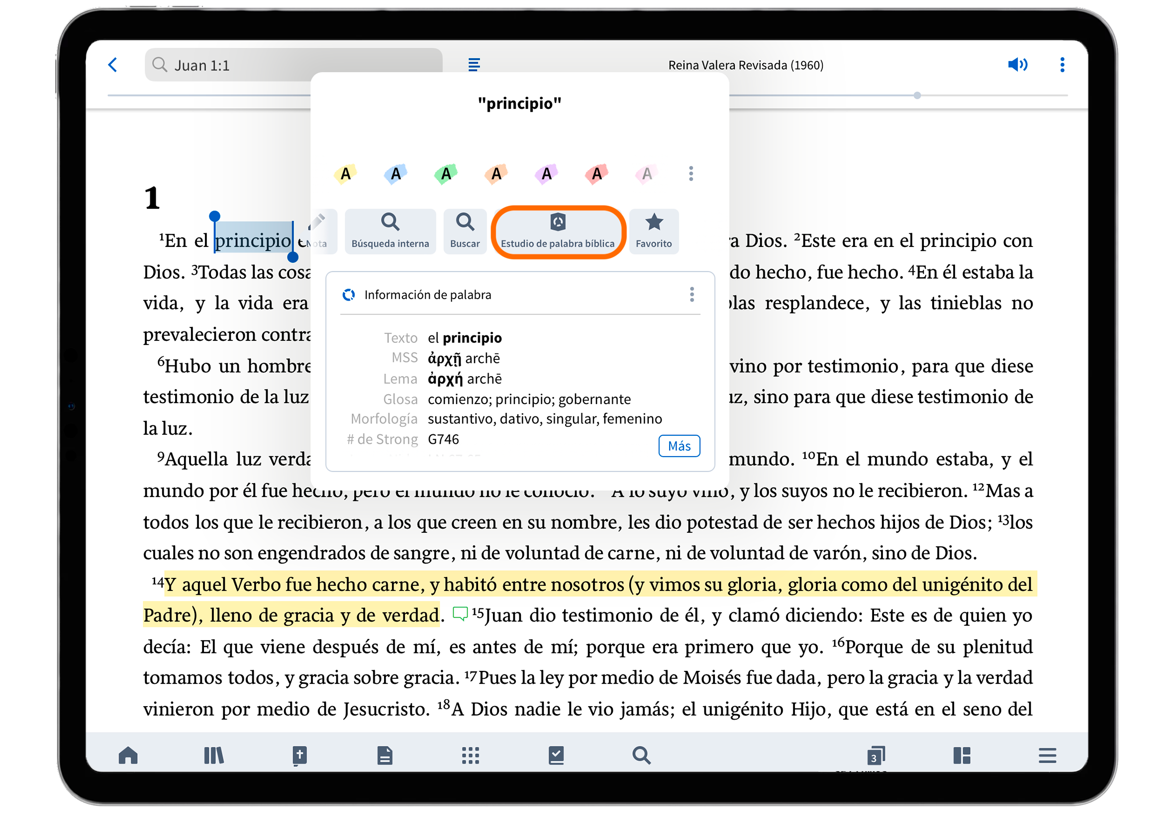
Task: Open the top-right three-dot resource menu
Action: click(1062, 65)
